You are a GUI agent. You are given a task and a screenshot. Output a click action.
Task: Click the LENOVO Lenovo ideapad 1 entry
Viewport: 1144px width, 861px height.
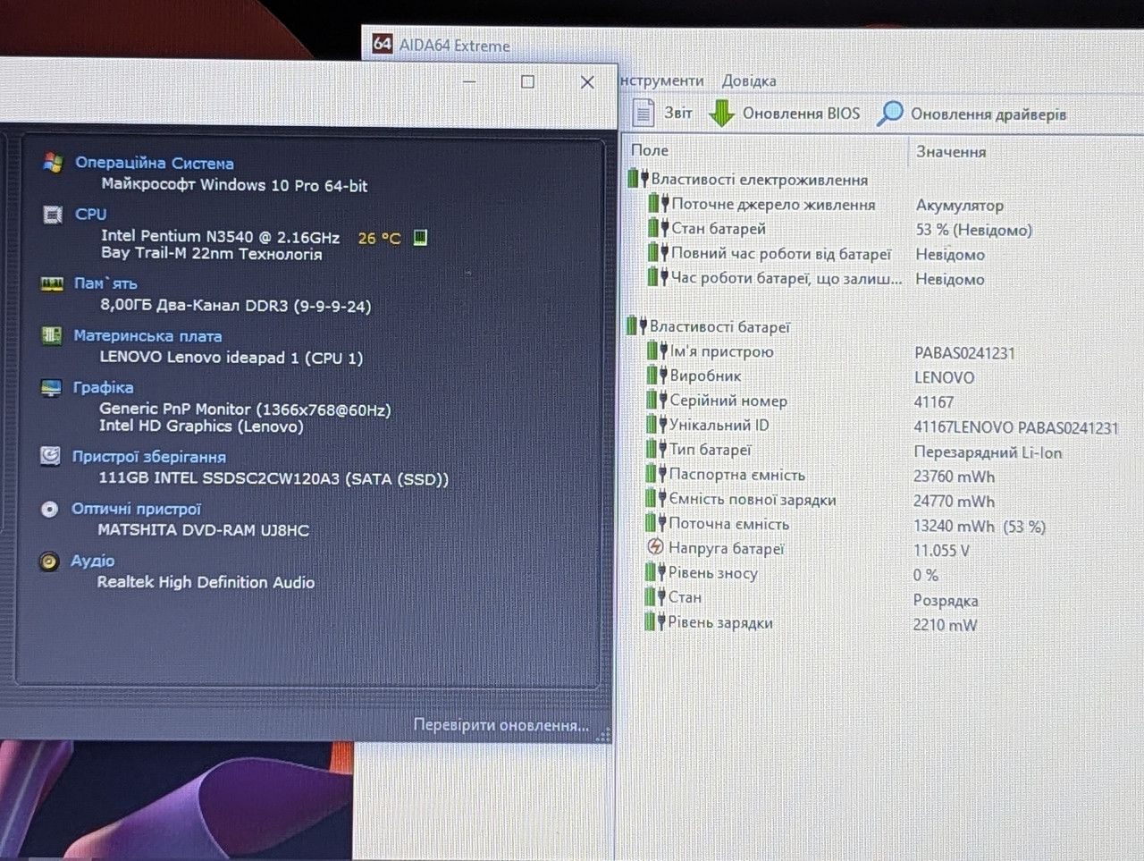(x=231, y=357)
